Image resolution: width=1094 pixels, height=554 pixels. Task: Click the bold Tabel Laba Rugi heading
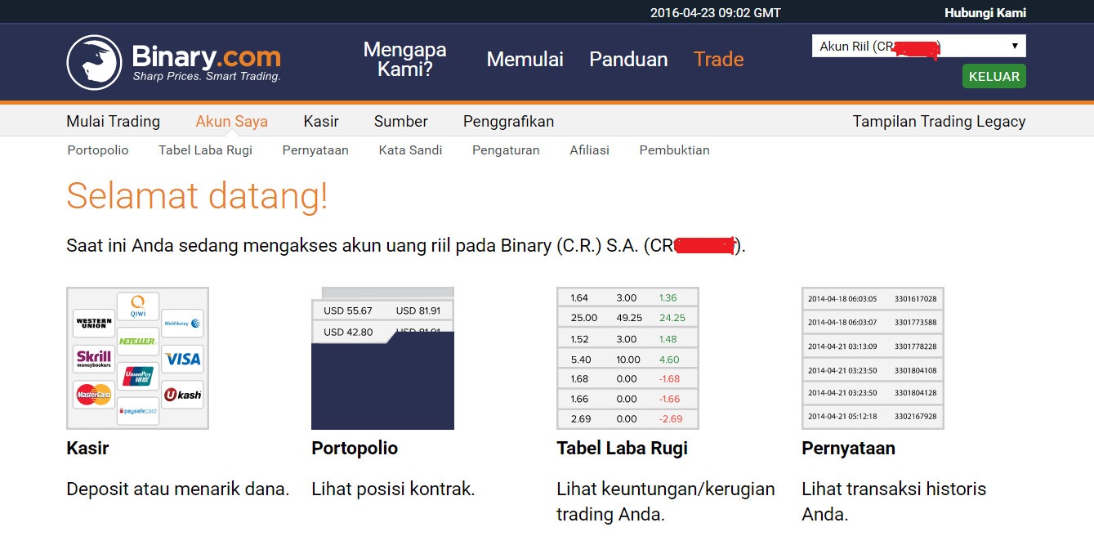pos(623,448)
